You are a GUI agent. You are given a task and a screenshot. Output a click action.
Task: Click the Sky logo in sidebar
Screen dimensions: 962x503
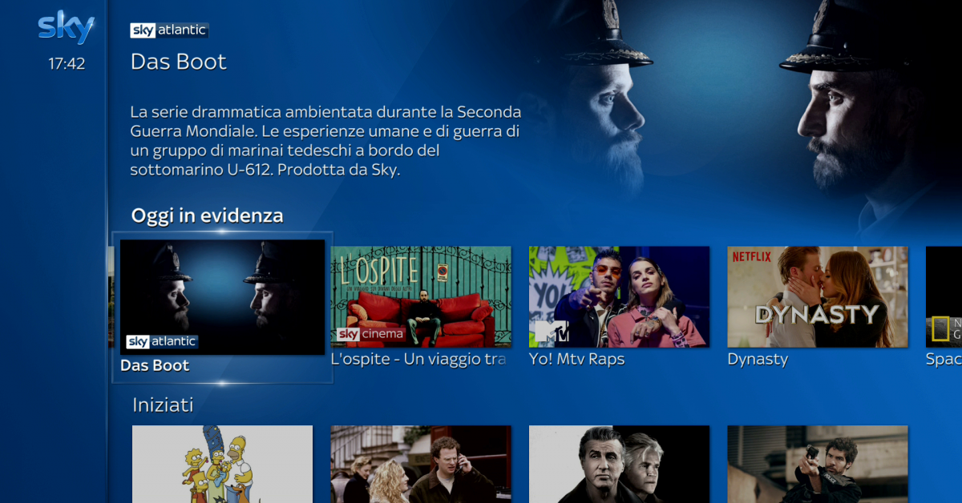click(67, 27)
